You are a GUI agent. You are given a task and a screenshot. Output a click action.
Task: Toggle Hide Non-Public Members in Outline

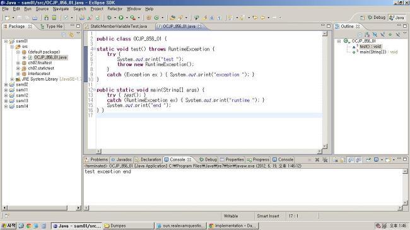[390, 35]
